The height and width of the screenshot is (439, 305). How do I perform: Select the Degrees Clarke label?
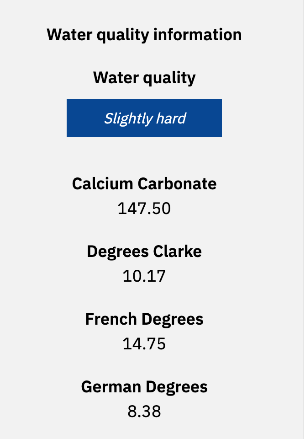(x=144, y=252)
